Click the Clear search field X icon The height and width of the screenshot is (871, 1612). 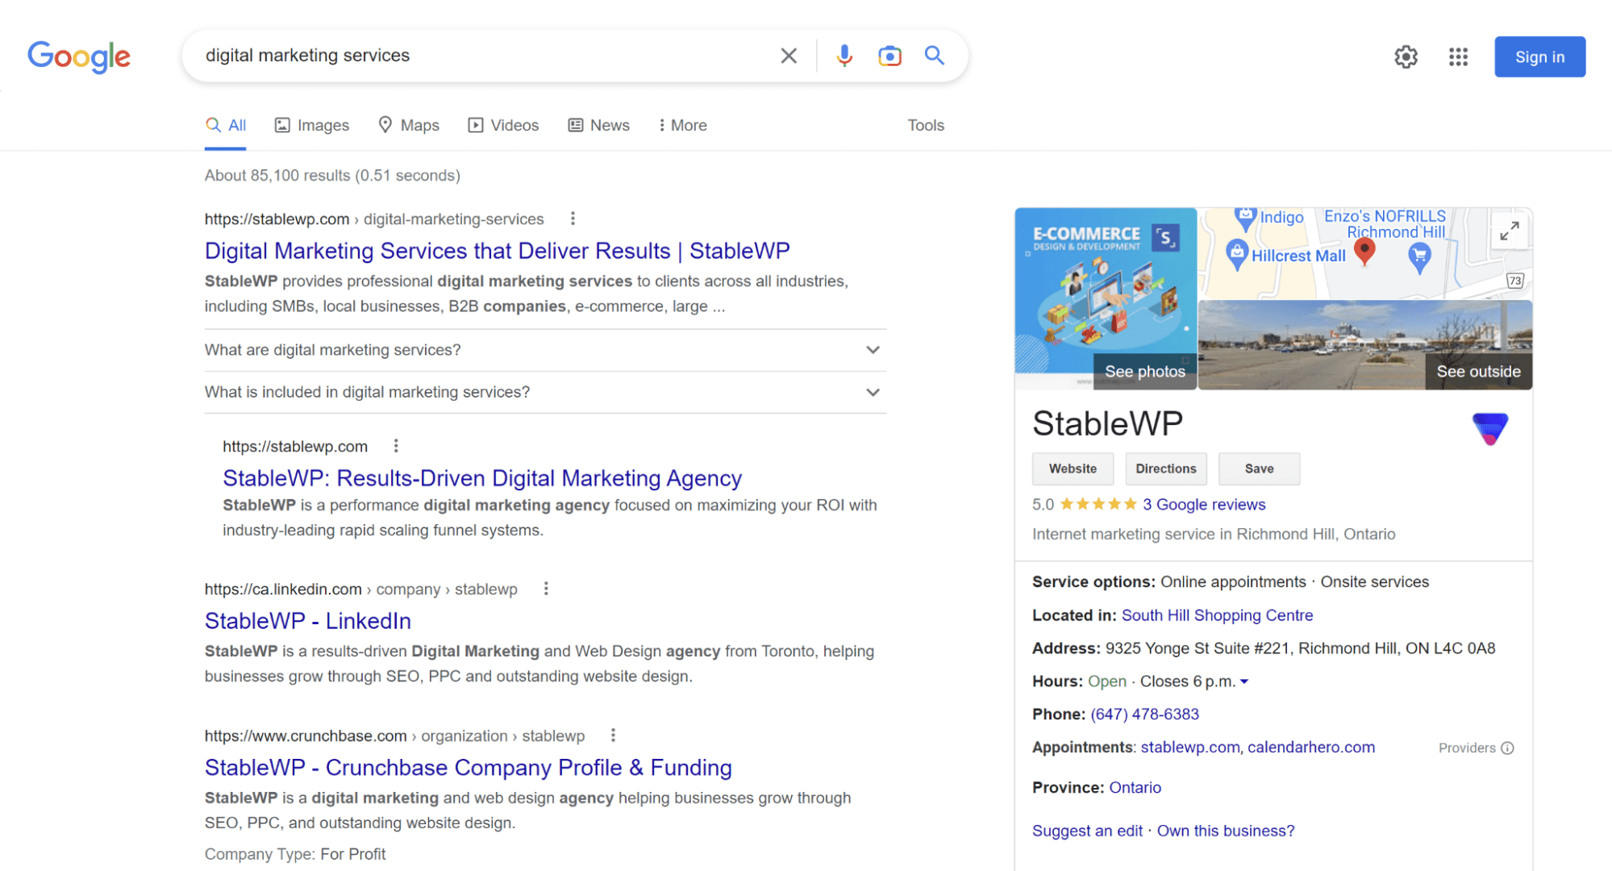pos(789,56)
